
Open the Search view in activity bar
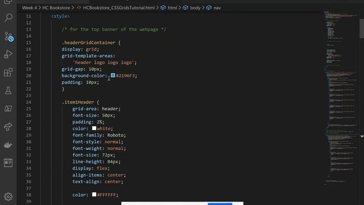click(x=9, y=18)
